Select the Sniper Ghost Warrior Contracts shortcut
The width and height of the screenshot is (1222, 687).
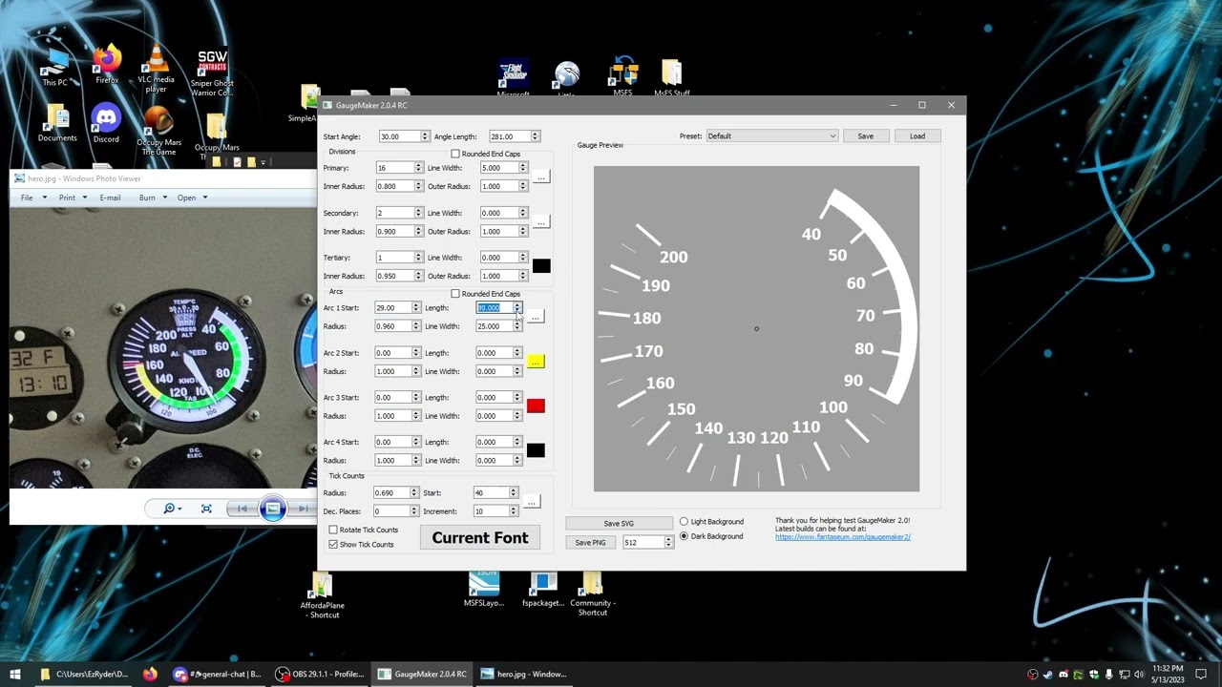tap(212, 73)
